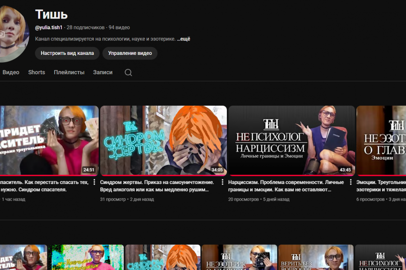
Task: Expand channel description via ...ещё
Action: 184,39
